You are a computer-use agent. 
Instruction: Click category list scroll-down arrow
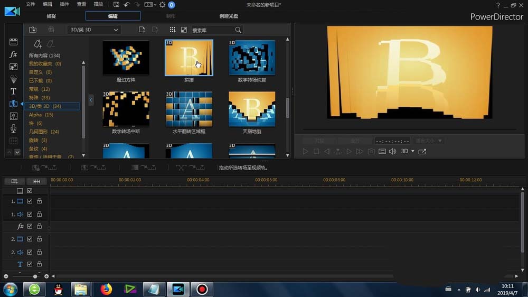pos(83,155)
